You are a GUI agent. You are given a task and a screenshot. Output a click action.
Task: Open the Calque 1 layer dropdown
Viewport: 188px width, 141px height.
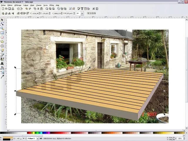click(33, 138)
